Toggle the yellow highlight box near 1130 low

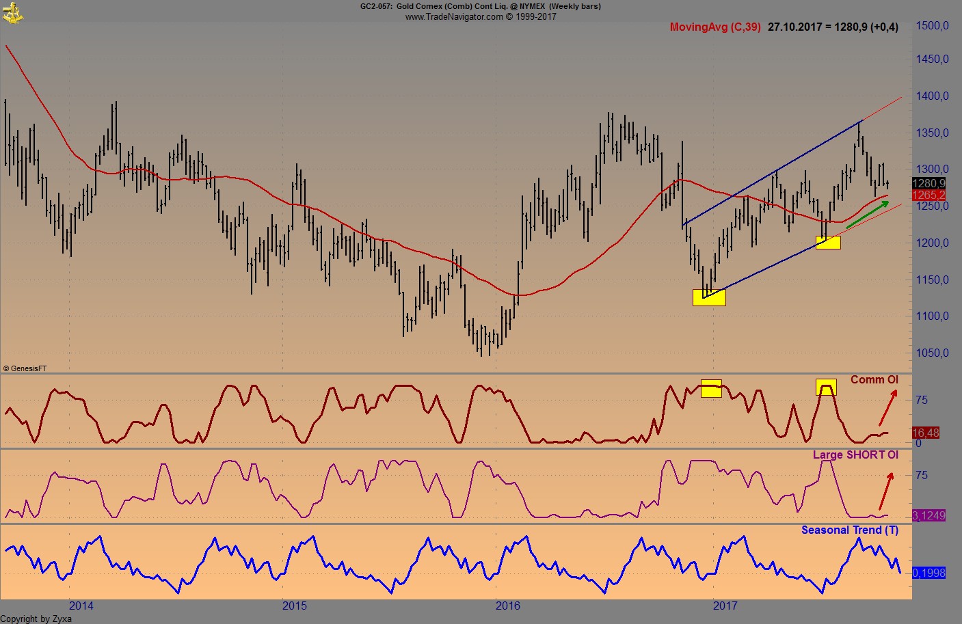pos(710,297)
